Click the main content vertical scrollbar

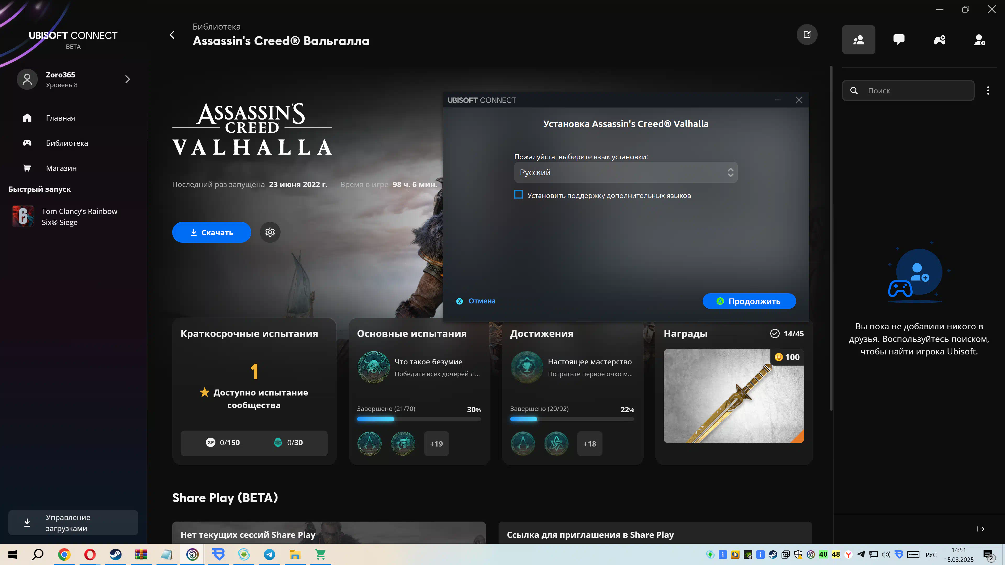[x=831, y=238]
